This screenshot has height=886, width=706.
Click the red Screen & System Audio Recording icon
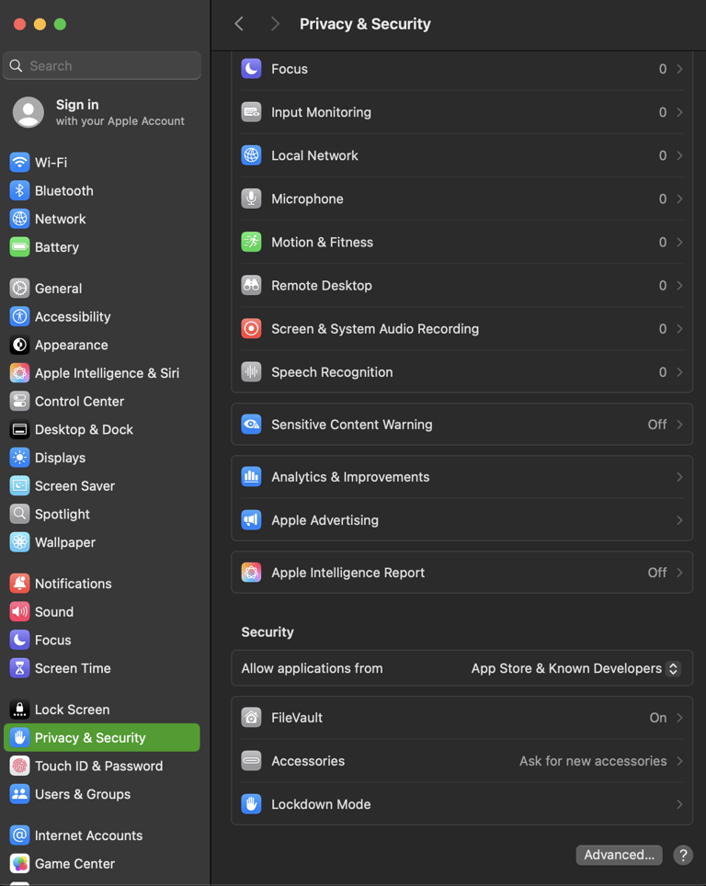(252, 329)
